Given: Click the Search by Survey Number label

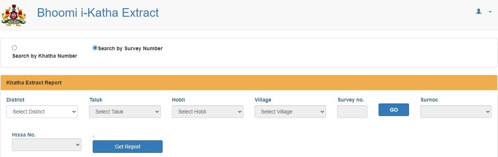Looking at the screenshot, I should (x=130, y=48).
